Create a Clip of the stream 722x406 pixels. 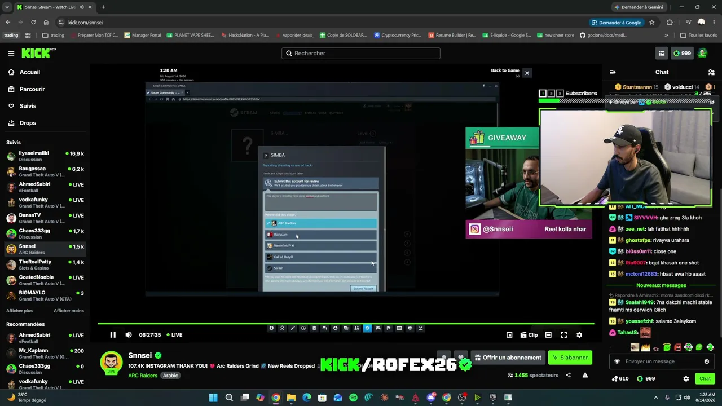point(529,335)
